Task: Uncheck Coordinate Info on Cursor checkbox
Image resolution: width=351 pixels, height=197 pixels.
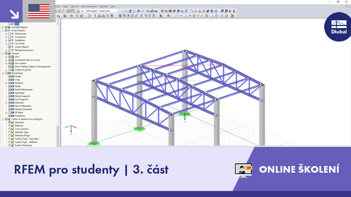Action: pos(10,60)
